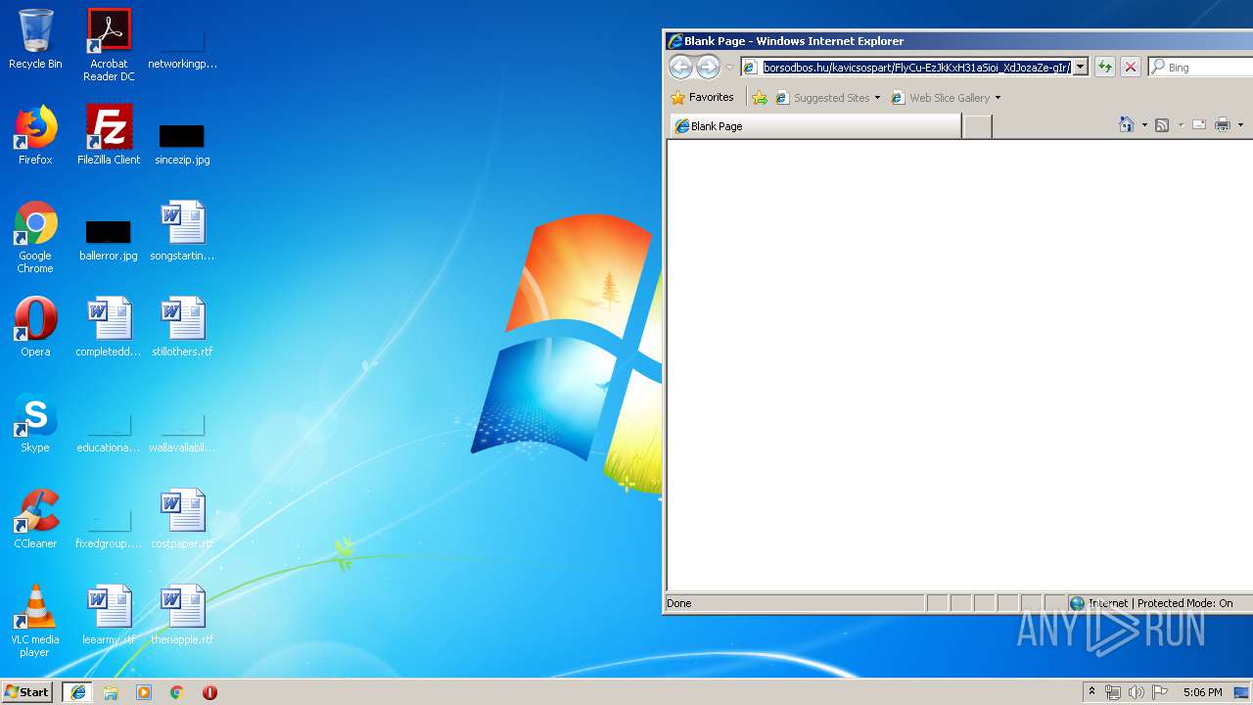The height and width of the screenshot is (705, 1253).
Task: Open the Recycle Bin desktop icon
Action: [x=35, y=39]
